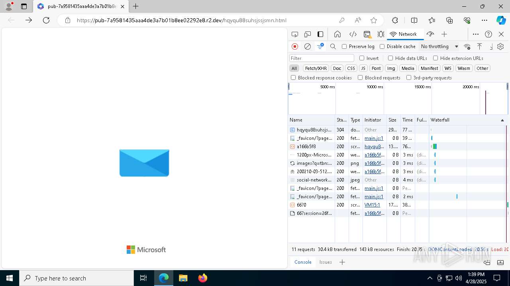
Task: Open Firefox from the taskbar
Action: 202,278
